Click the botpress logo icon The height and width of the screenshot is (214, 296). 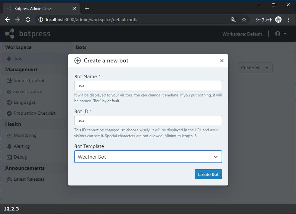click(x=10, y=34)
